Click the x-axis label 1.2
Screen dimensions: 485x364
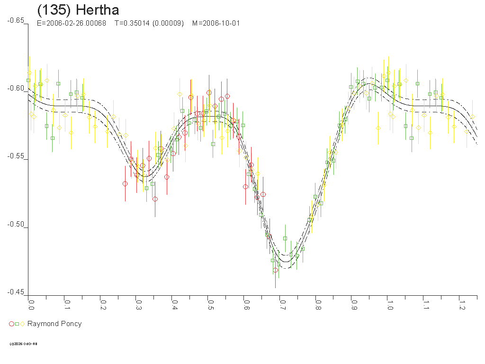[x=462, y=305]
